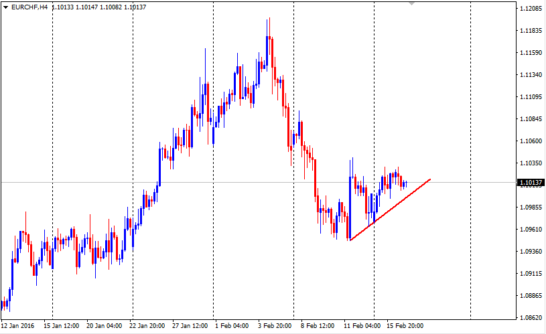The width and height of the screenshot is (546, 334).
Task: Click the current price label 1.10137
Action: [x=531, y=183]
